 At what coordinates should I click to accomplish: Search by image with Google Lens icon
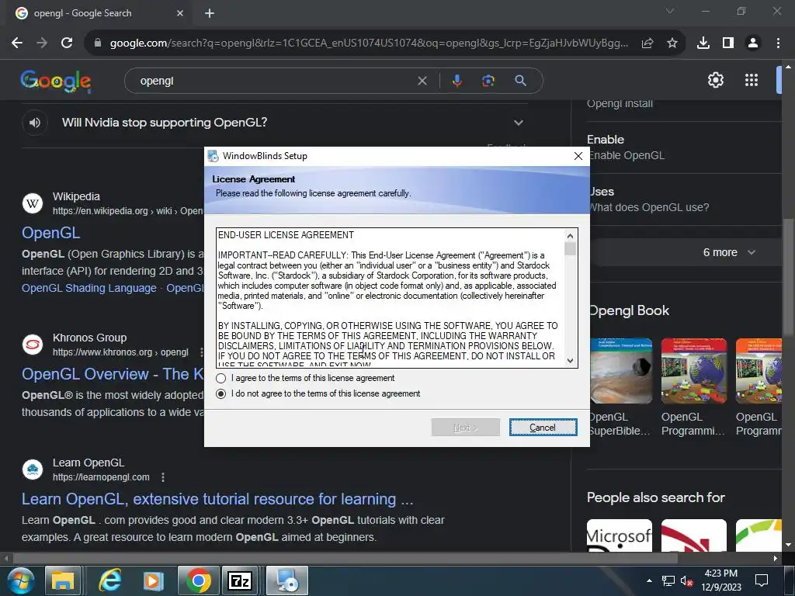(x=488, y=81)
